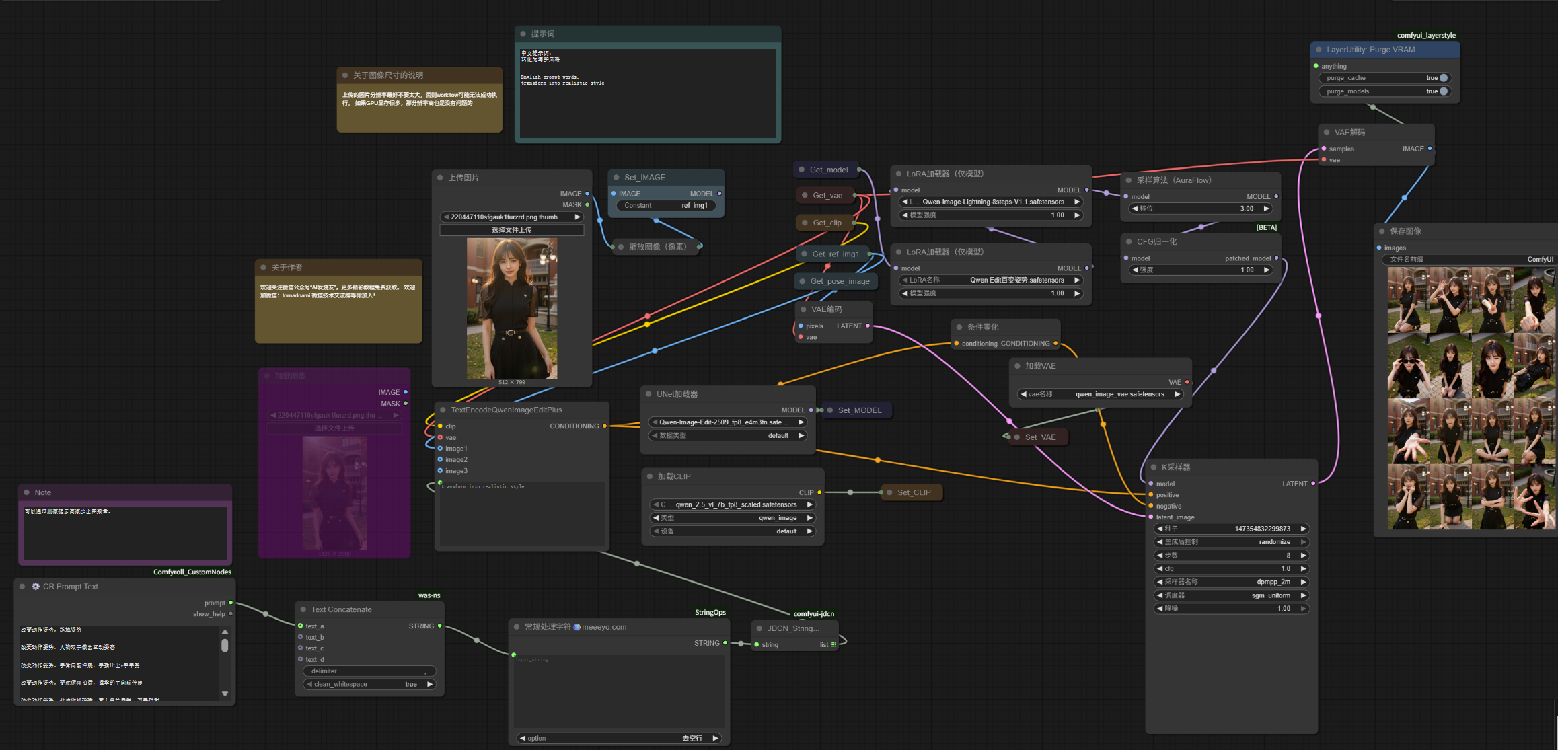Collapse the K采样器 node via its dot

point(1154,467)
